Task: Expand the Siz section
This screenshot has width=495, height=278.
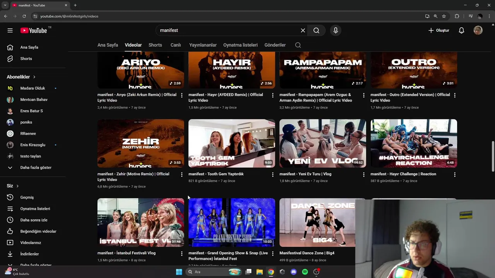Action: [x=13, y=186]
